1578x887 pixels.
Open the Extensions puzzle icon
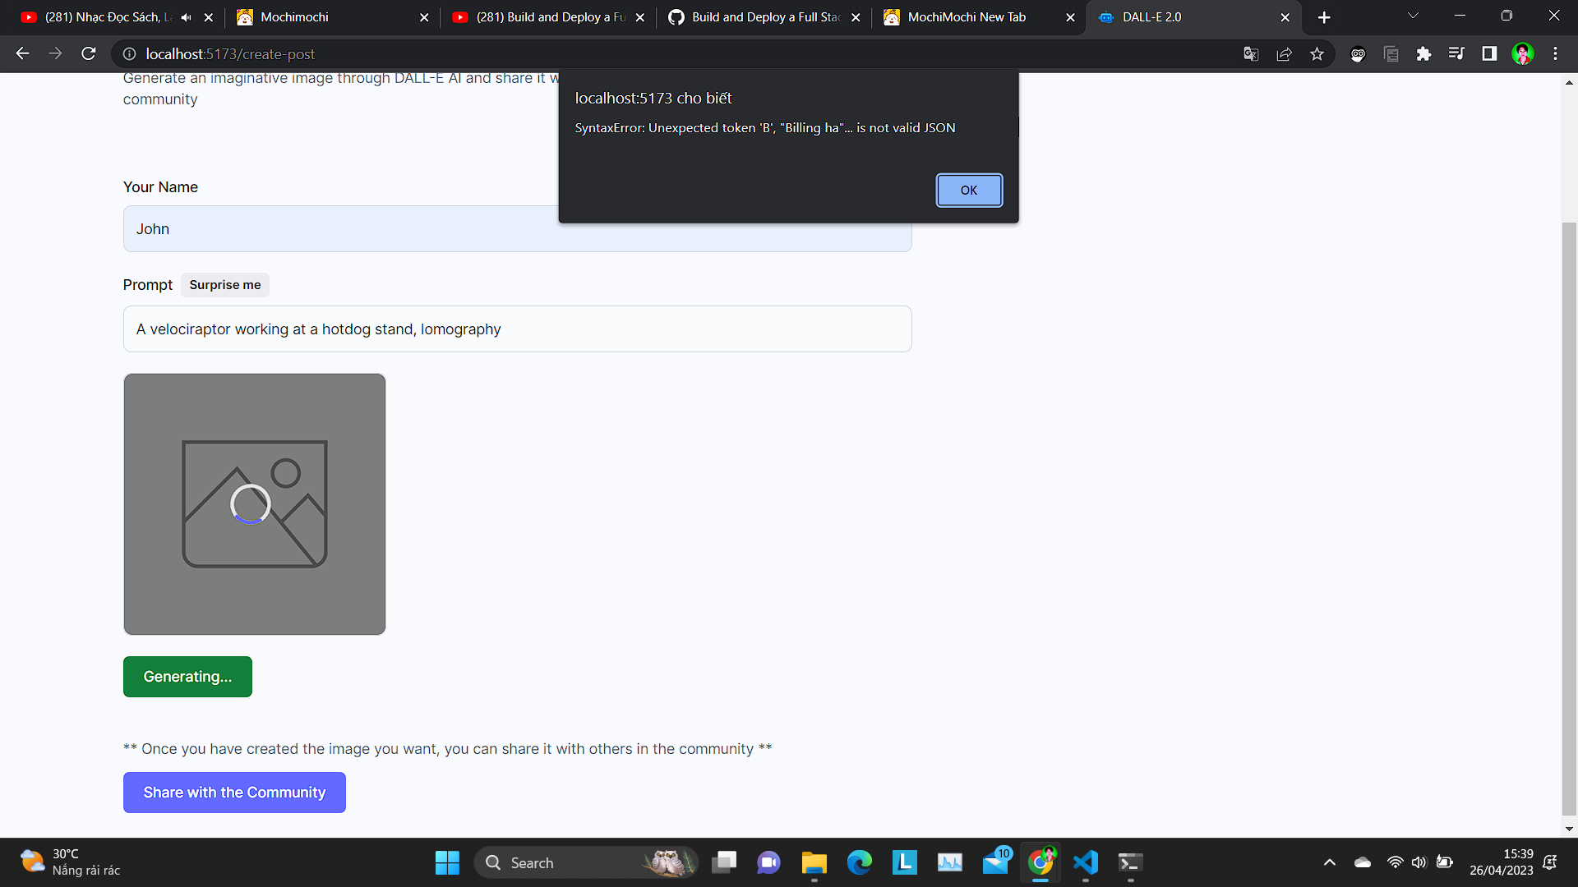1423,54
